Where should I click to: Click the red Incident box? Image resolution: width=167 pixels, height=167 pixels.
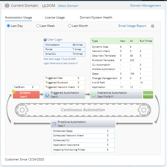pyautogui.click(x=26, y=95)
